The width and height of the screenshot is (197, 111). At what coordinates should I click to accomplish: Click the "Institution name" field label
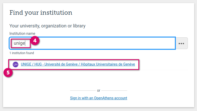[22, 34]
